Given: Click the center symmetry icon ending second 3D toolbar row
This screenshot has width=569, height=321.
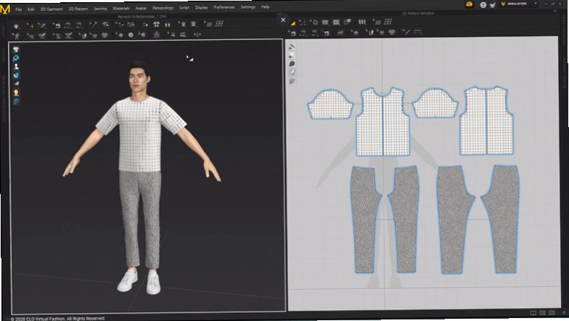Looking at the screenshot, I should click(x=197, y=35).
